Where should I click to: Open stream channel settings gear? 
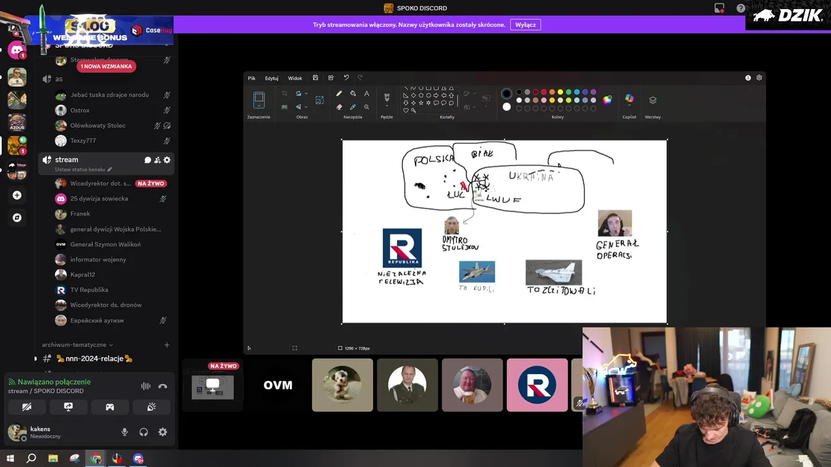167,160
